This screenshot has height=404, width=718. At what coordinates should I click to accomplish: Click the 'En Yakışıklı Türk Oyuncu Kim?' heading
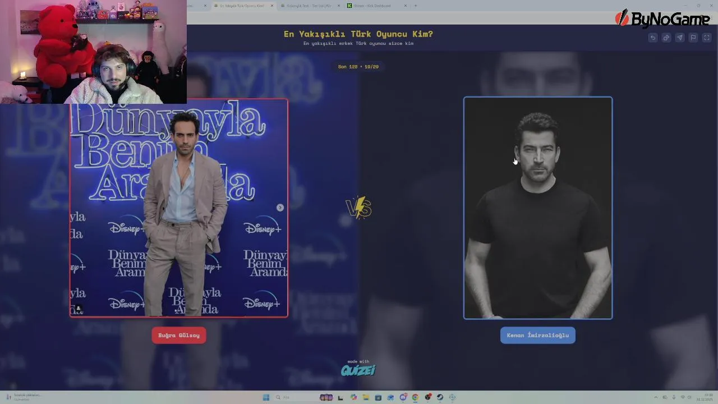[358, 34]
